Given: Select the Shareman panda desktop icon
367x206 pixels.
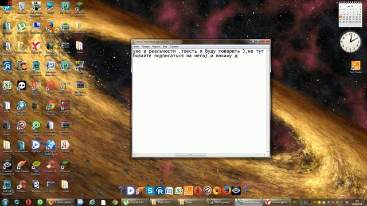Looking at the screenshot, I should (22, 87).
